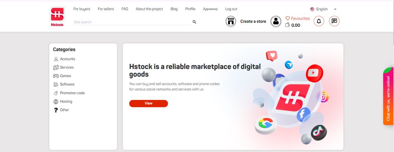Click the US flag language icon
Image resolution: width=394 pixels, height=152 pixels.
[312, 9]
